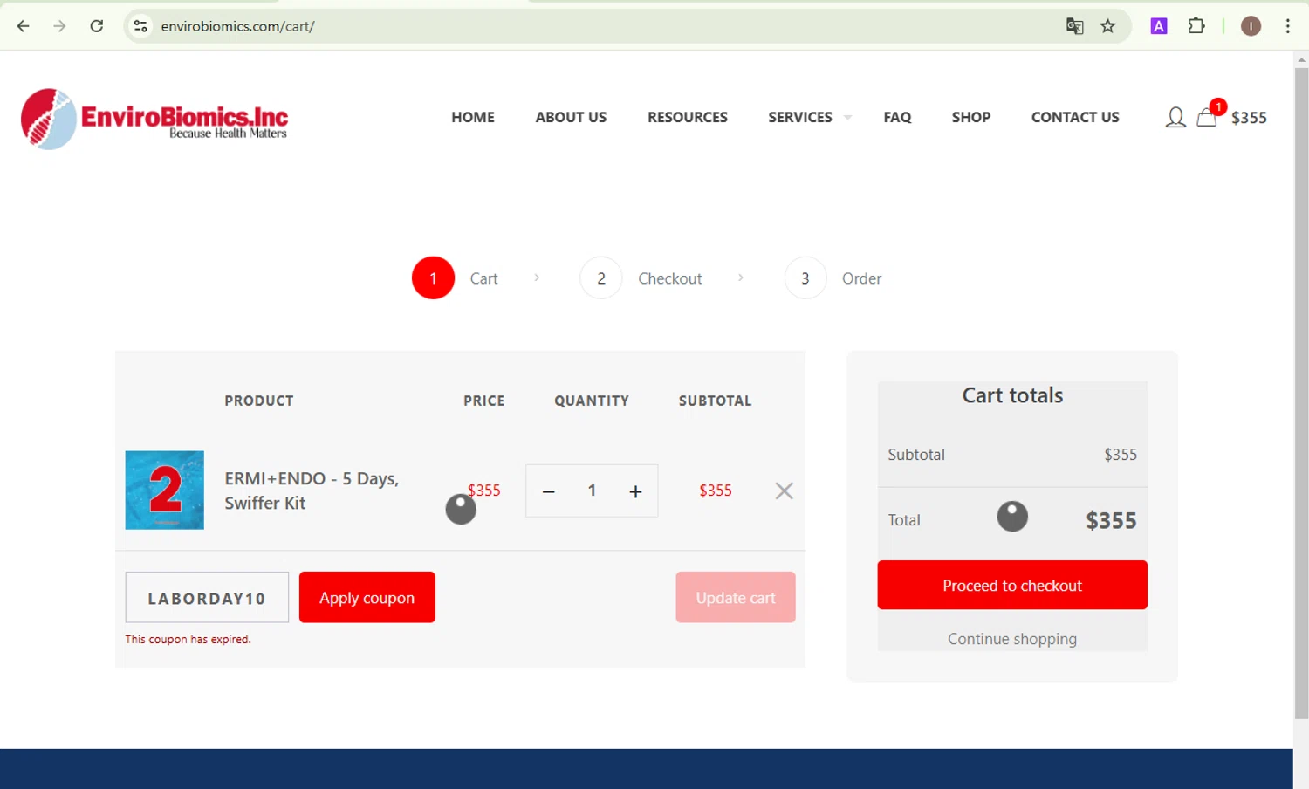Screen dimensions: 1309x789
Task: Open the SERVICES menu item
Action: point(800,117)
